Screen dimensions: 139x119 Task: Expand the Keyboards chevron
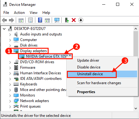(10, 84)
